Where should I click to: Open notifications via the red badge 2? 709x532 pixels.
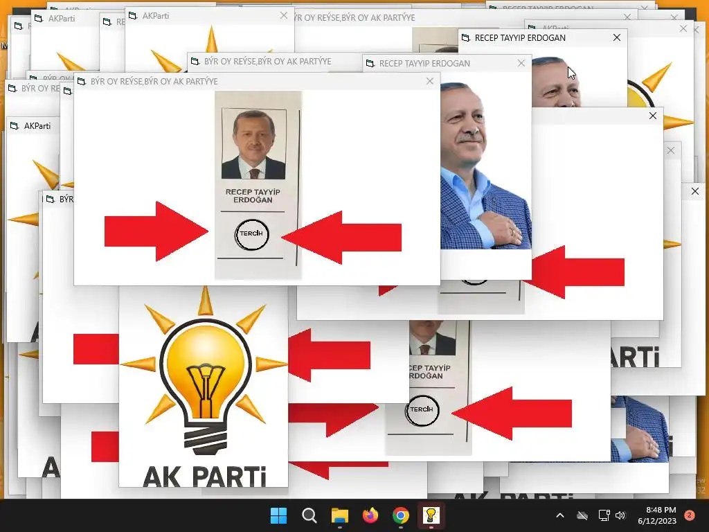point(690,515)
